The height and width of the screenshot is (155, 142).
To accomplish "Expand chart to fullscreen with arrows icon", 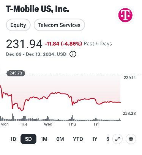I will [118, 139].
